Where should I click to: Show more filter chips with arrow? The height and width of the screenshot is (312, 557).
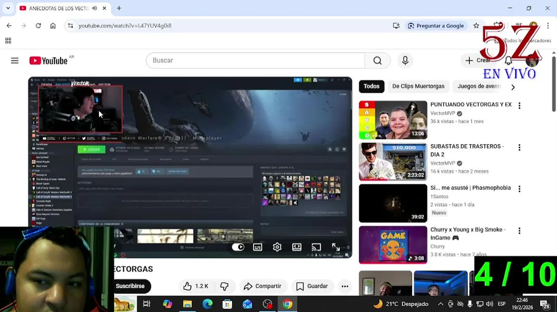coord(513,87)
